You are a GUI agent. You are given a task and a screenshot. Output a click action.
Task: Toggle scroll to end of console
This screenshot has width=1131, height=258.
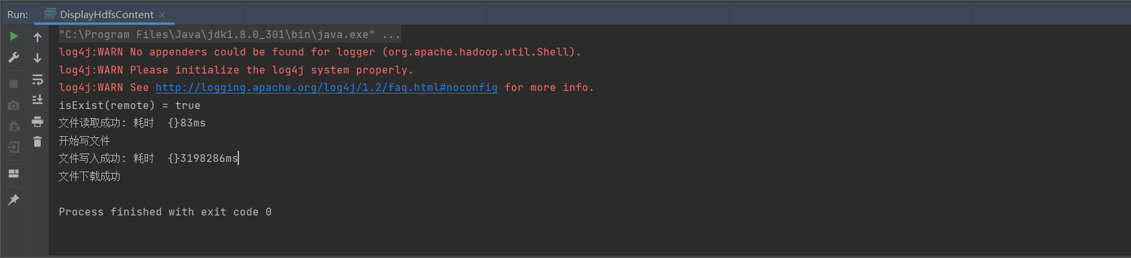(37, 99)
